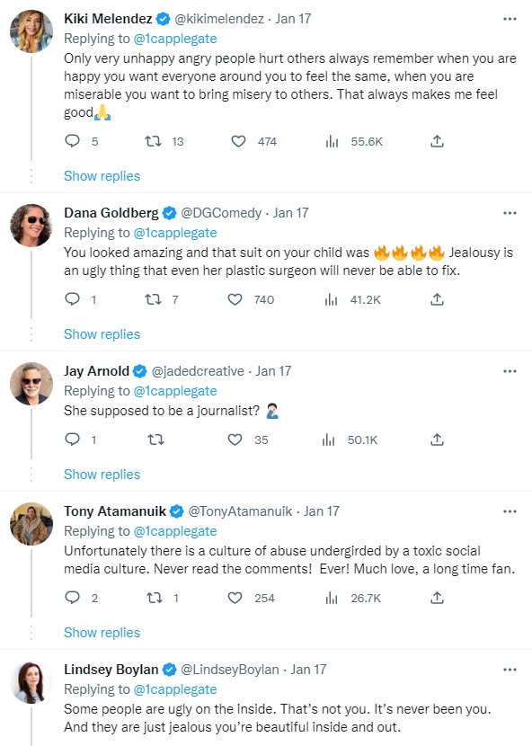
Task: Like Jay Arnold's tweet via the heart icon
Action: click(x=236, y=440)
